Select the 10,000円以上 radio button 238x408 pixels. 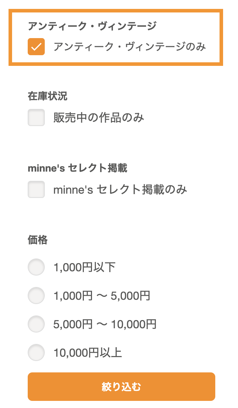click(36, 353)
